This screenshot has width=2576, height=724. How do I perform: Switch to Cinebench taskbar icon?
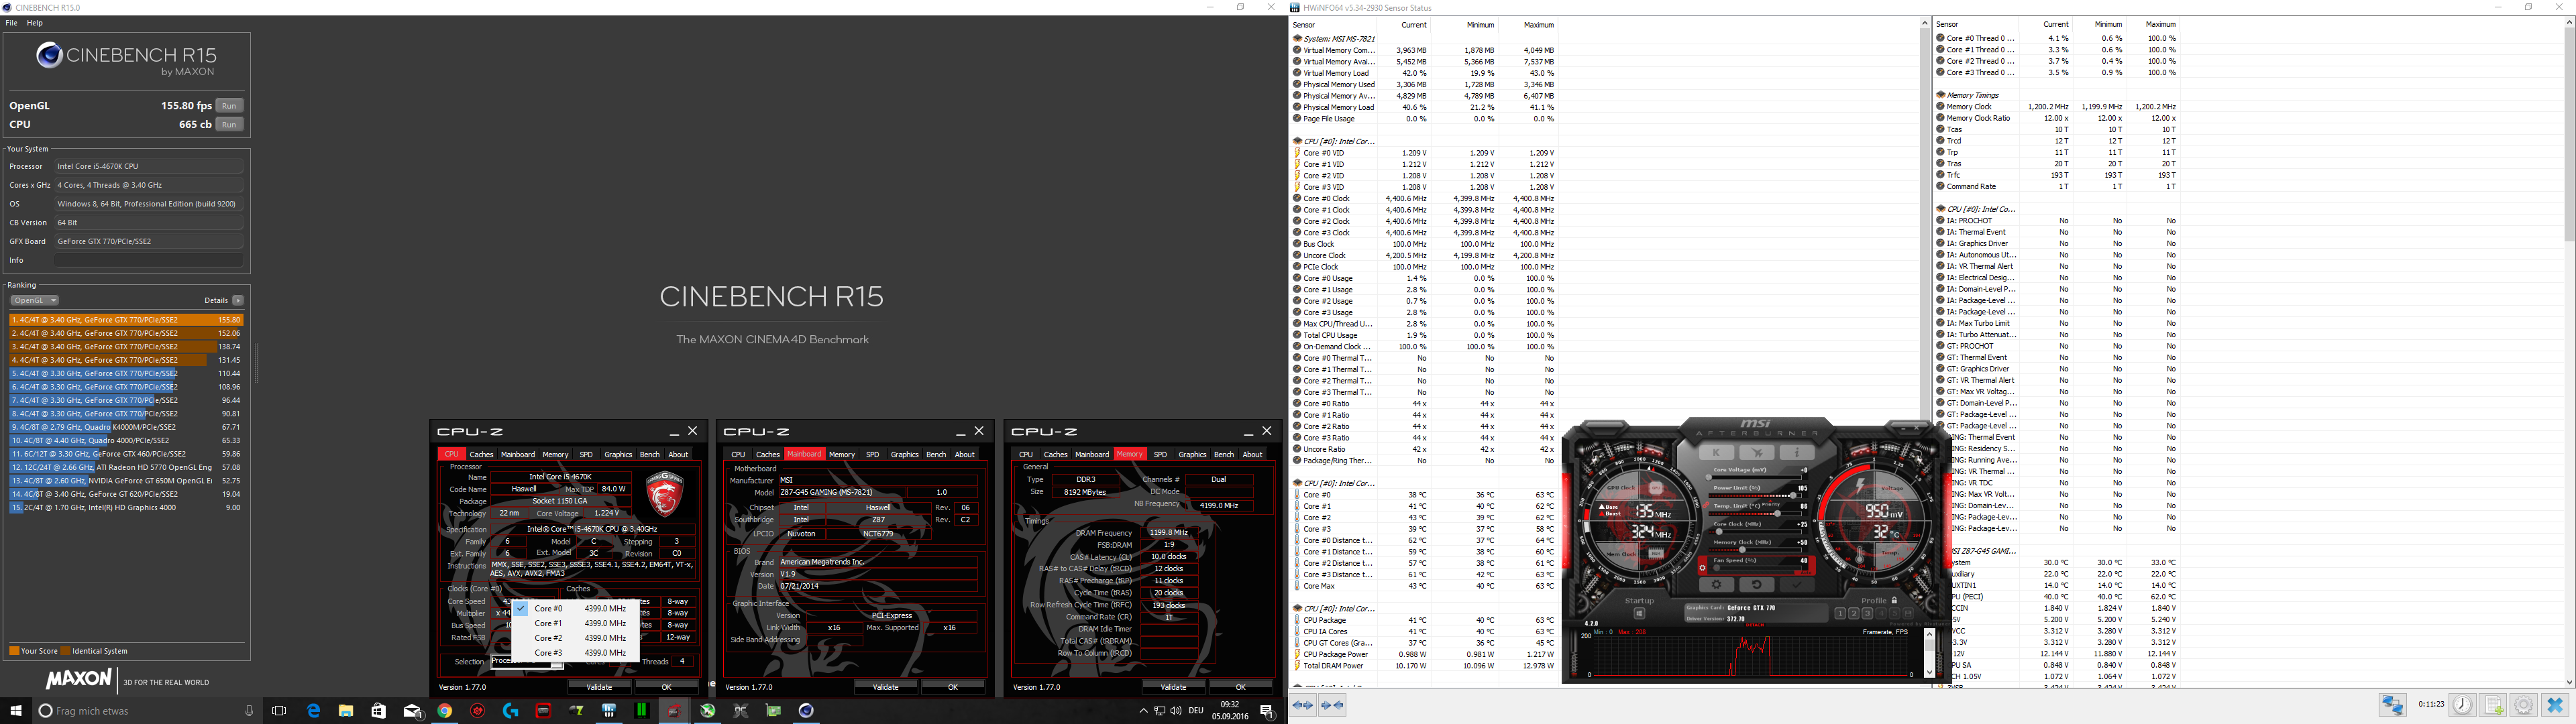point(806,711)
